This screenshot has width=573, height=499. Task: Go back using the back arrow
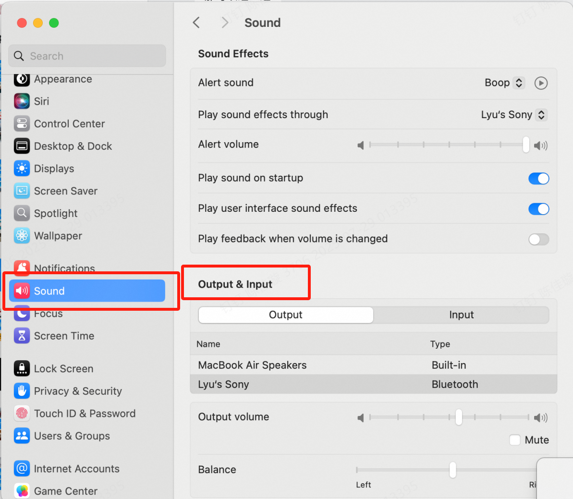(196, 23)
